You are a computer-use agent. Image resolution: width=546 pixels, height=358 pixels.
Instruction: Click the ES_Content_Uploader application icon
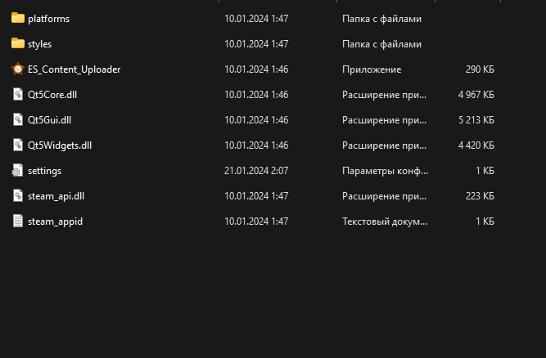(18, 69)
